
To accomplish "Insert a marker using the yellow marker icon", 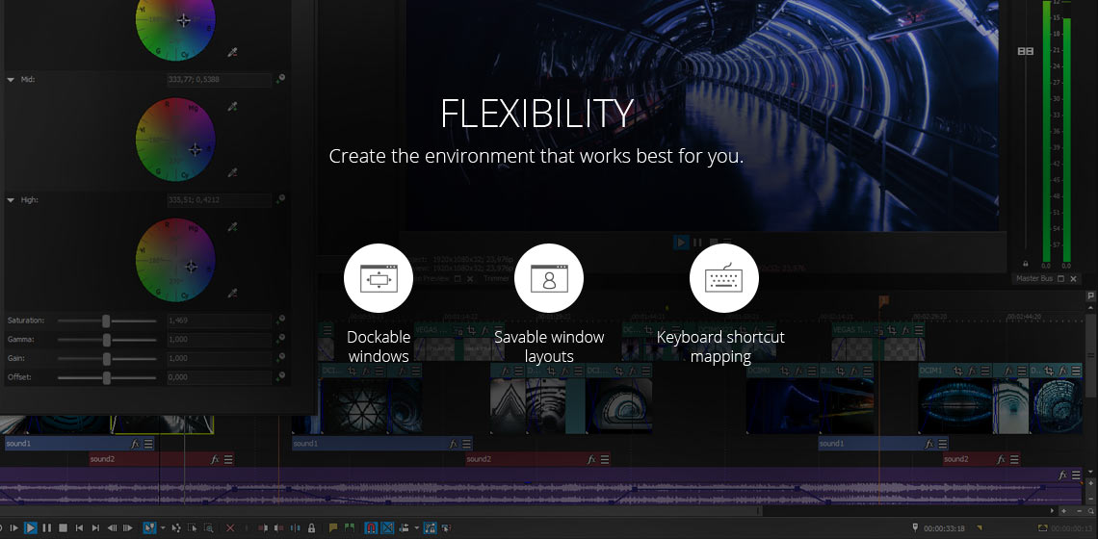I will tap(333, 527).
